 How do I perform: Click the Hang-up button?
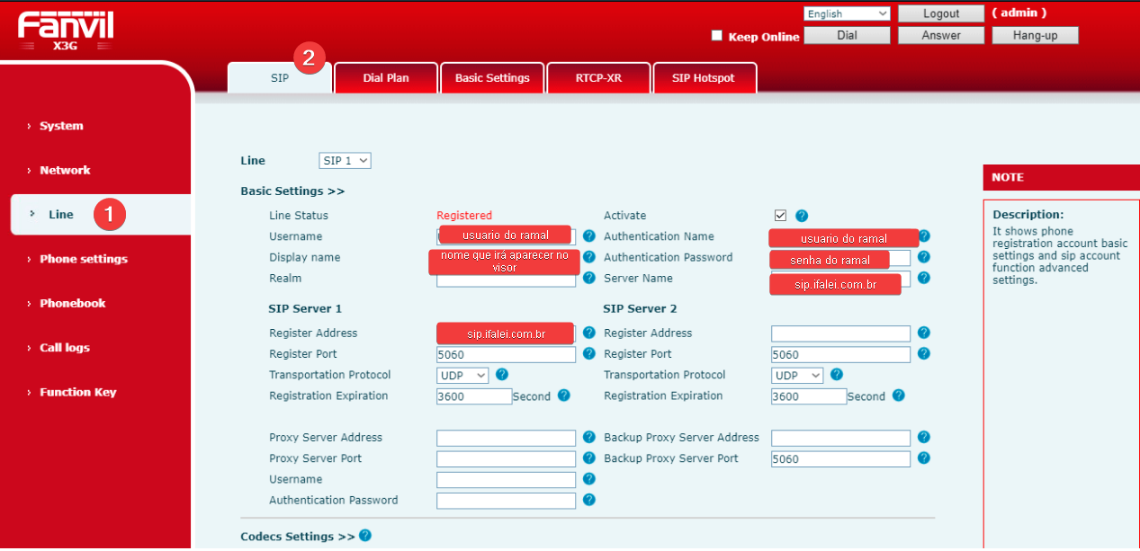point(1035,36)
